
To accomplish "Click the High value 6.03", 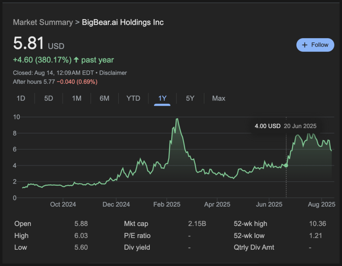I will (81, 236).
